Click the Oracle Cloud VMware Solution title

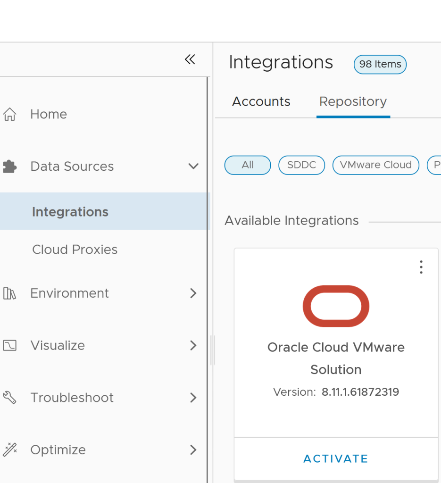tap(336, 358)
